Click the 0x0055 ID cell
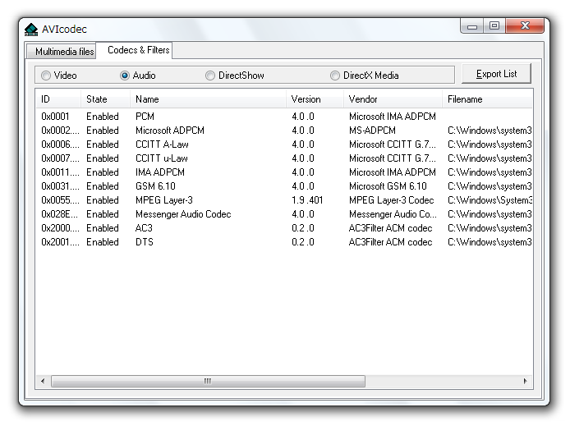The image size is (570, 426). (x=60, y=200)
